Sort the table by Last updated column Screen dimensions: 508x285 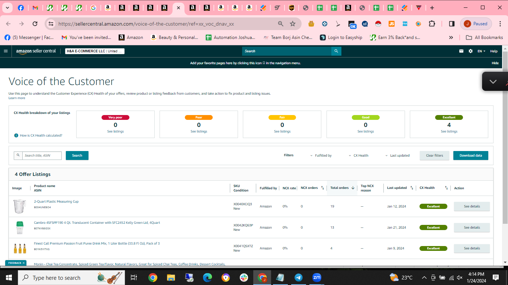(x=412, y=188)
